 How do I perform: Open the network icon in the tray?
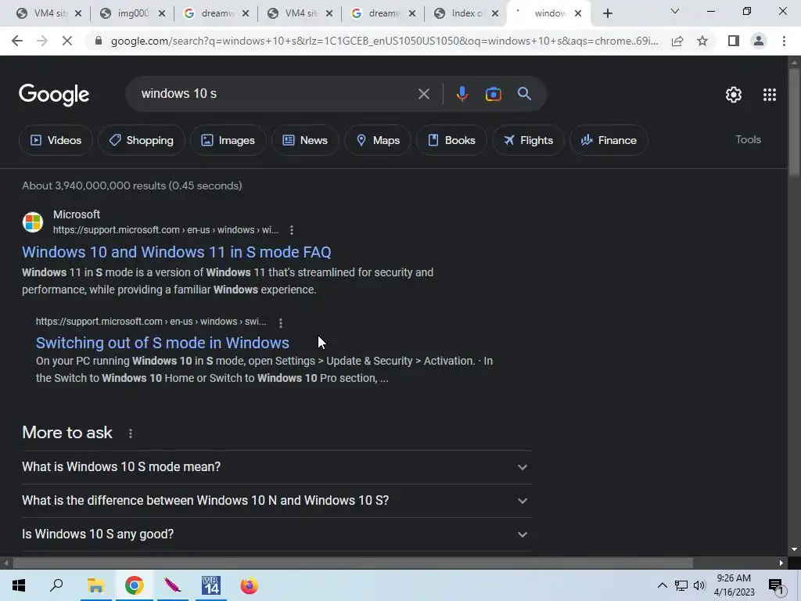[681, 585]
